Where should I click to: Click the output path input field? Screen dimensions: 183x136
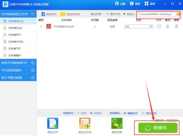coord(156,14)
